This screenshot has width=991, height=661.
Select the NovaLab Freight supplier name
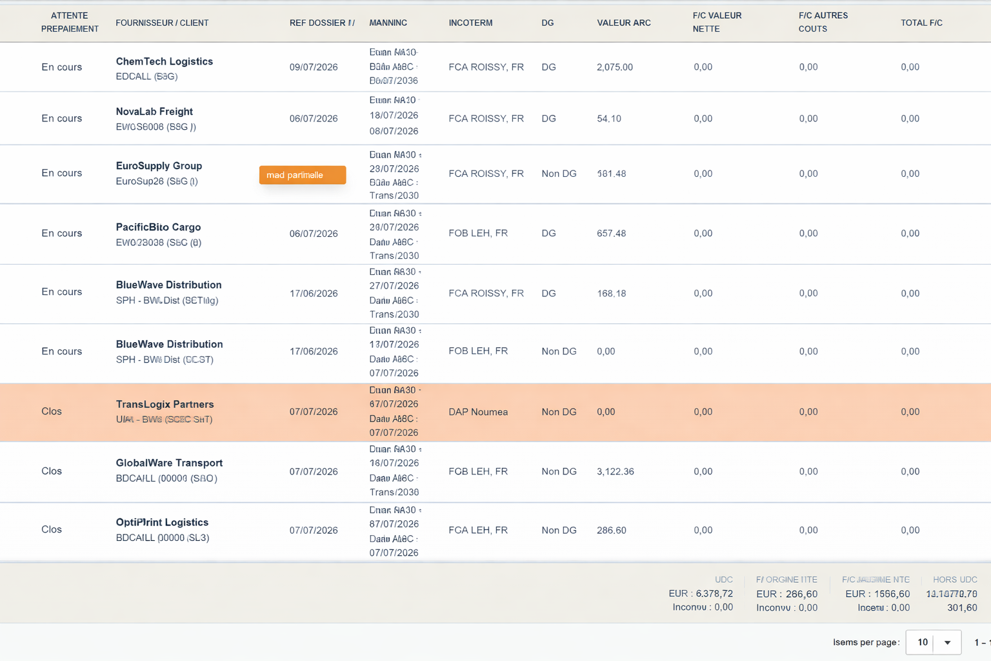tap(154, 112)
